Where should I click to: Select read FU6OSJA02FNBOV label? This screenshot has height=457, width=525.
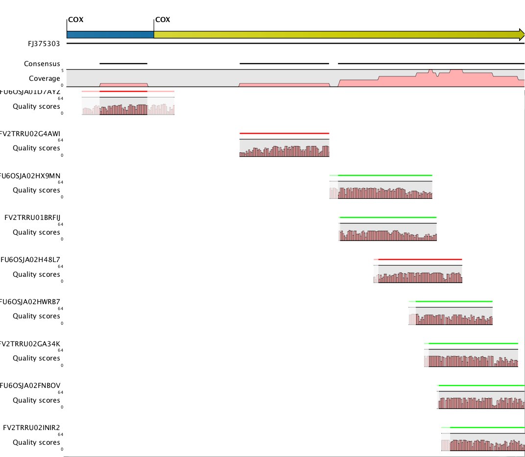(x=30, y=385)
